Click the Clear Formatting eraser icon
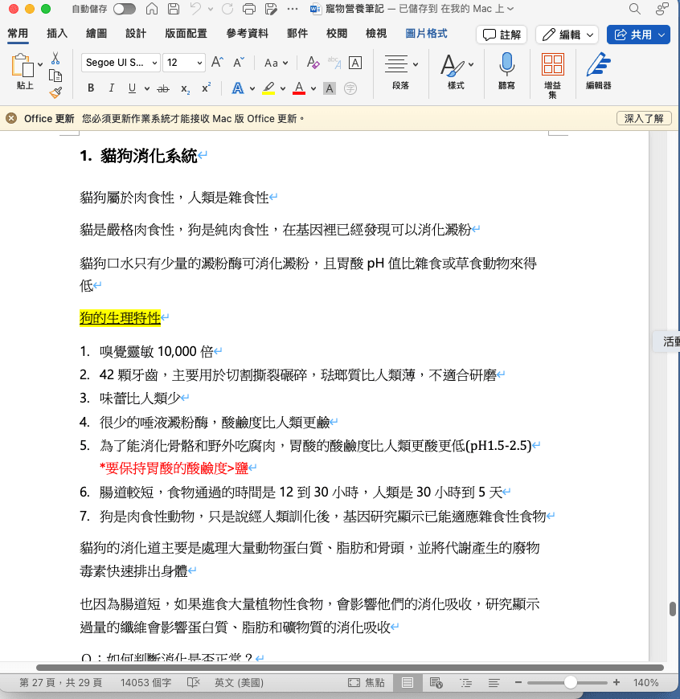 click(313, 63)
